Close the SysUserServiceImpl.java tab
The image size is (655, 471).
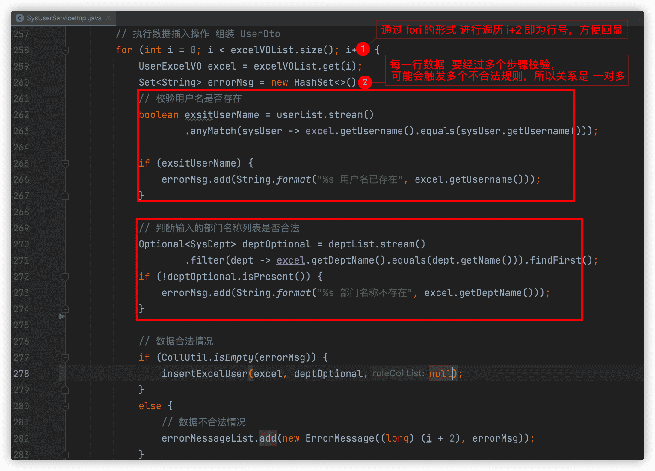tap(108, 18)
